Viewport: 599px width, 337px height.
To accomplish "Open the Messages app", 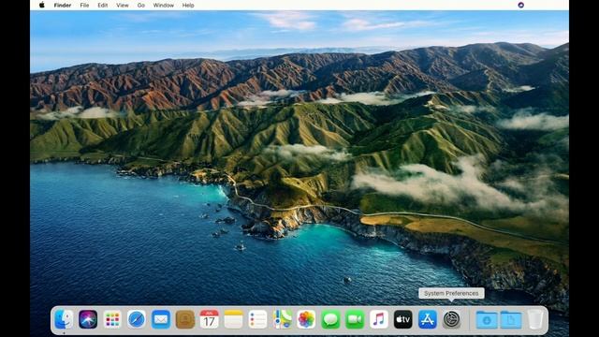I will click(330, 319).
